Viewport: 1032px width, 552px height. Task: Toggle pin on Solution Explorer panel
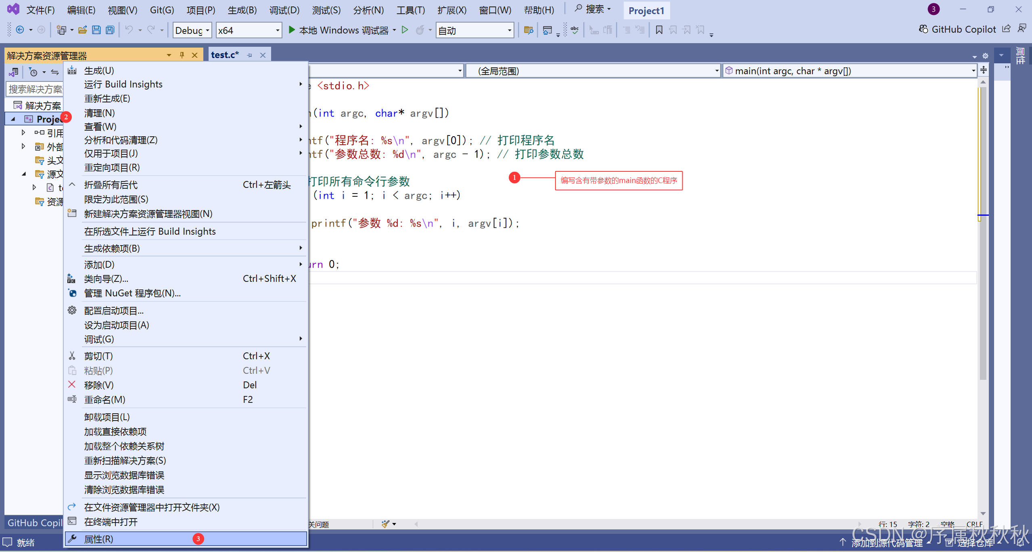(182, 55)
